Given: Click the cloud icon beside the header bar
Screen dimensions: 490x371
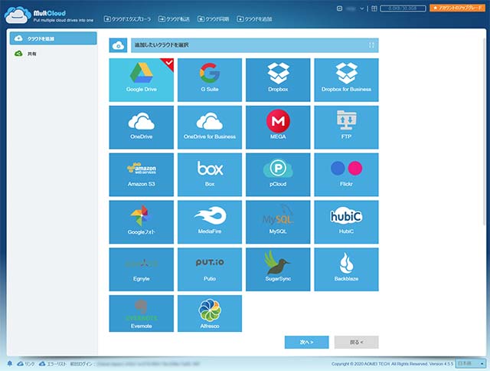Looking at the screenshot, I should click(118, 45).
